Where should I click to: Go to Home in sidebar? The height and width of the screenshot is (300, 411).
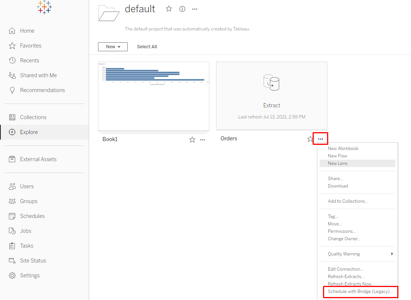[x=27, y=31]
